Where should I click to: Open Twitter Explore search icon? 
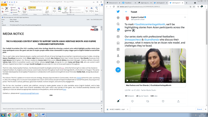click(118, 24)
